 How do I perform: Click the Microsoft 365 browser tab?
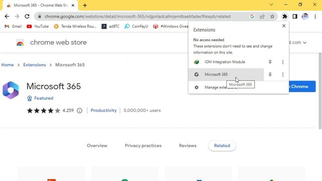[40, 6]
